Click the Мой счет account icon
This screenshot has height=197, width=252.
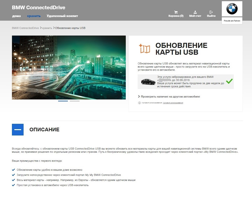[x=195, y=12]
